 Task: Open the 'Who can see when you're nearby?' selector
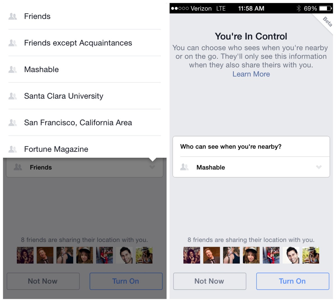[x=251, y=167]
